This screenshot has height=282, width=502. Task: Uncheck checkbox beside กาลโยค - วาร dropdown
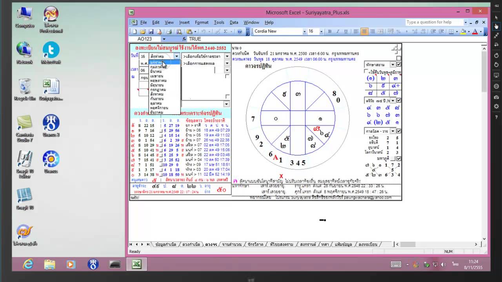click(399, 131)
